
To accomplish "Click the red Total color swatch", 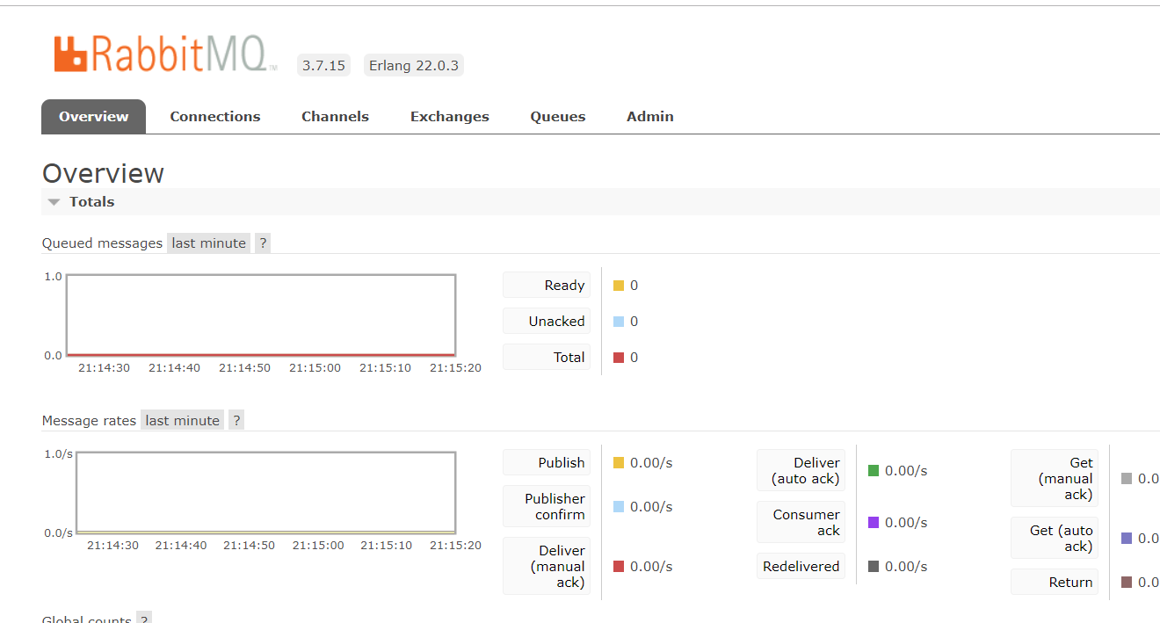I will click(x=619, y=358).
